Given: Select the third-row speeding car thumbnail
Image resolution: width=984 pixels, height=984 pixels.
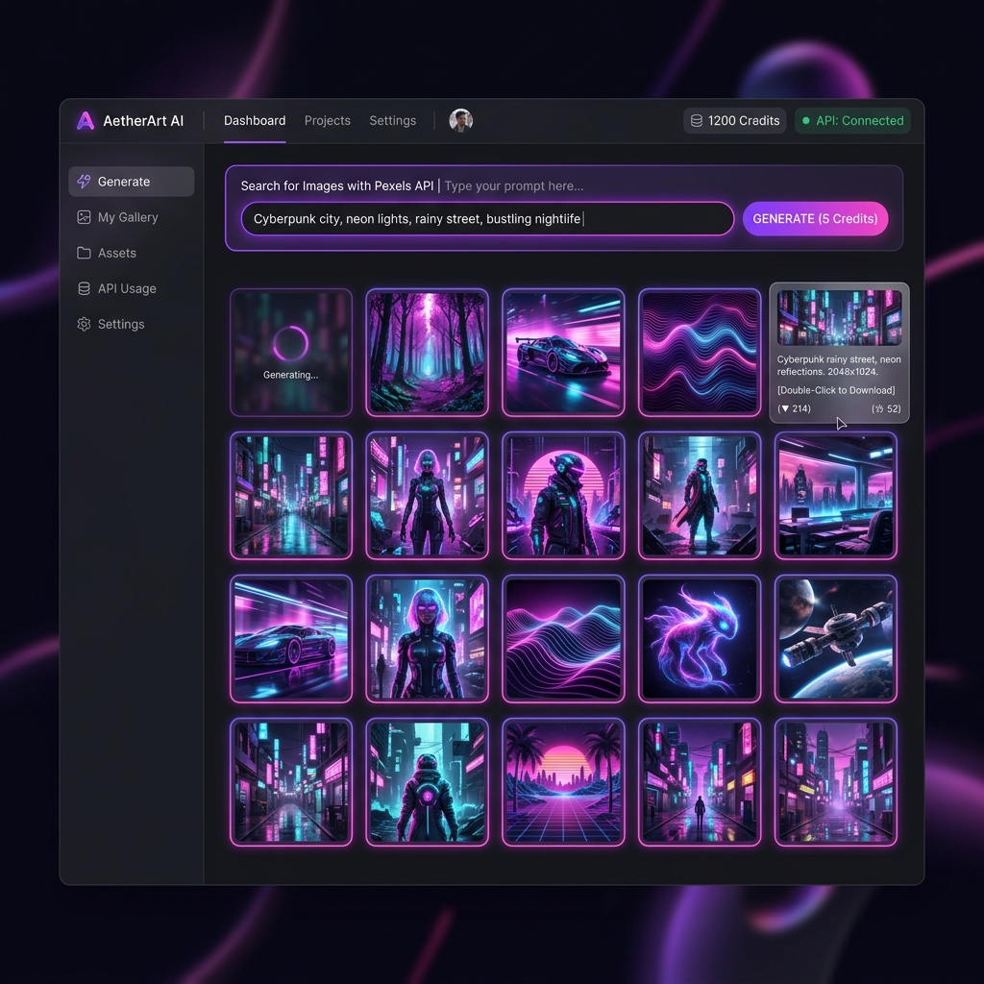Looking at the screenshot, I should [291, 638].
